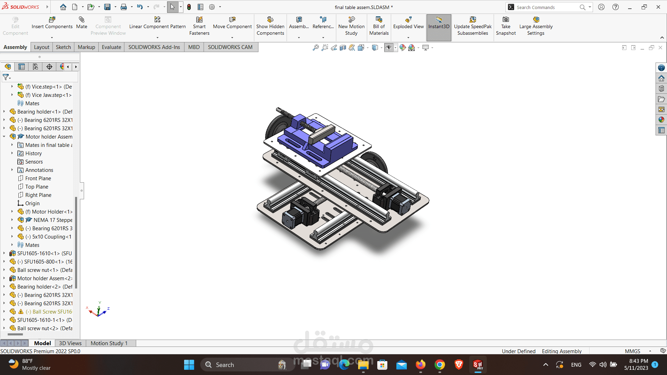
Task: Open the Motion Study 1 tab
Action: point(109,343)
